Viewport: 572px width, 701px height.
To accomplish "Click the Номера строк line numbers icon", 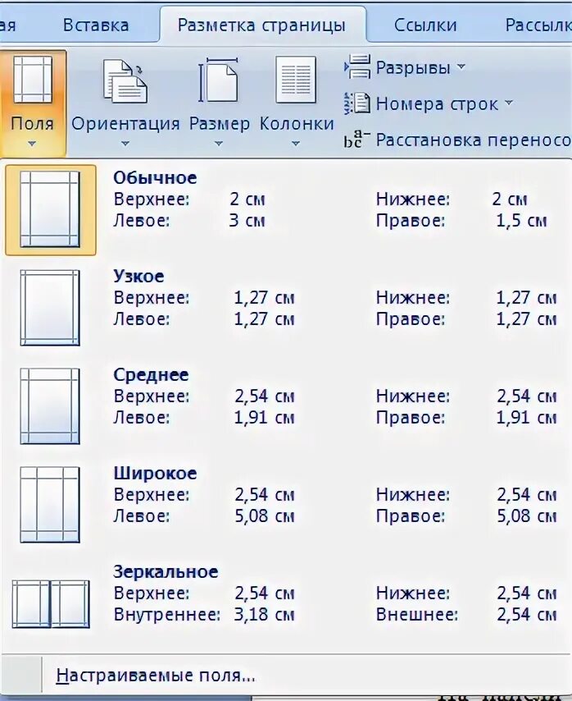I will pyautogui.click(x=357, y=103).
